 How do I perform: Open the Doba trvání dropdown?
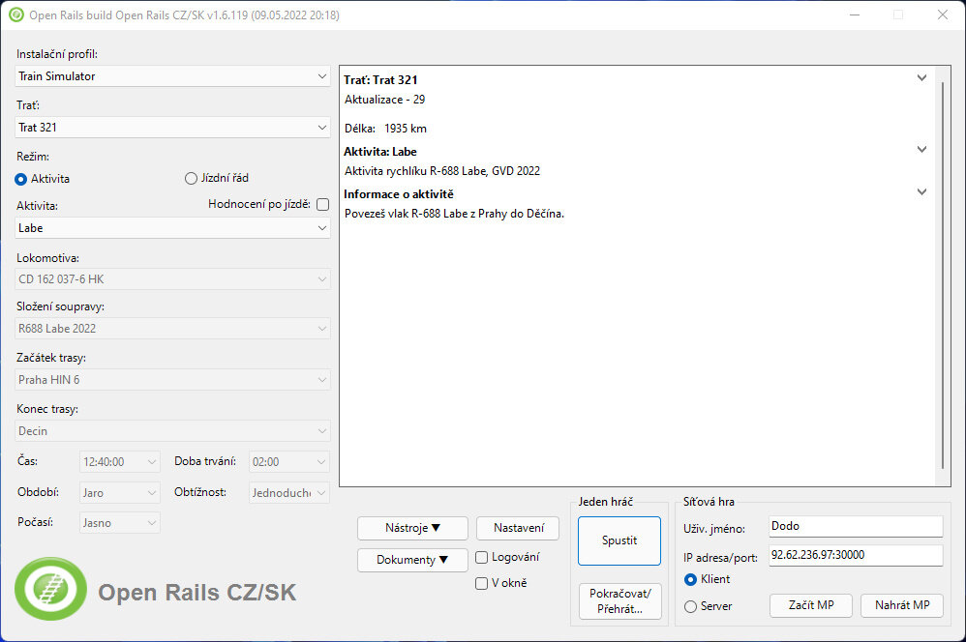289,461
